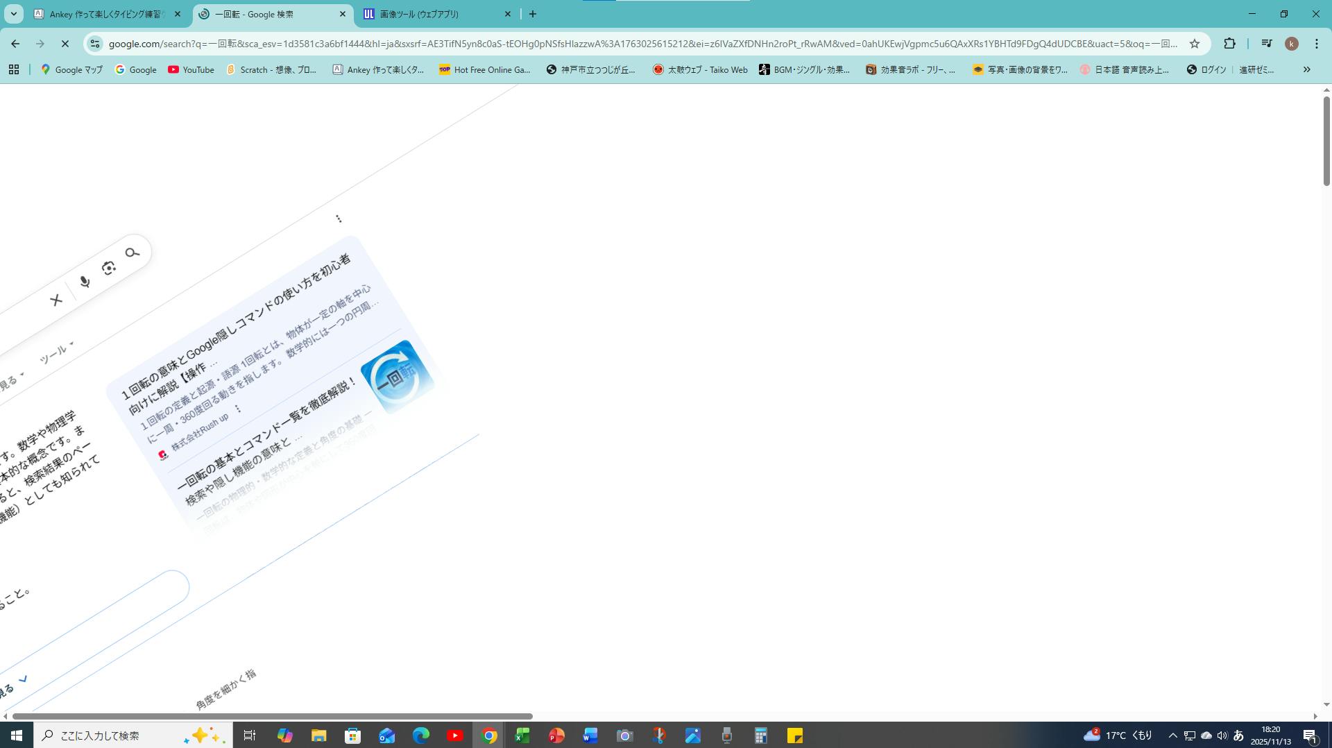Click the horizontal scrollbar thumb
This screenshot has height=748, width=1332.
[x=272, y=716]
